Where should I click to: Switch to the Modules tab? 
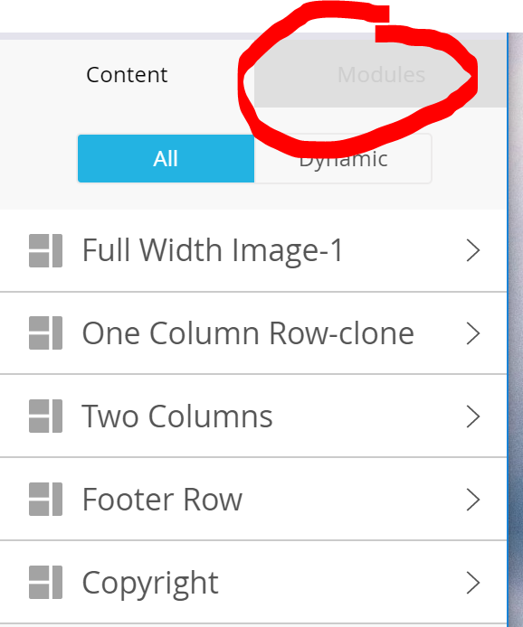coord(380,74)
